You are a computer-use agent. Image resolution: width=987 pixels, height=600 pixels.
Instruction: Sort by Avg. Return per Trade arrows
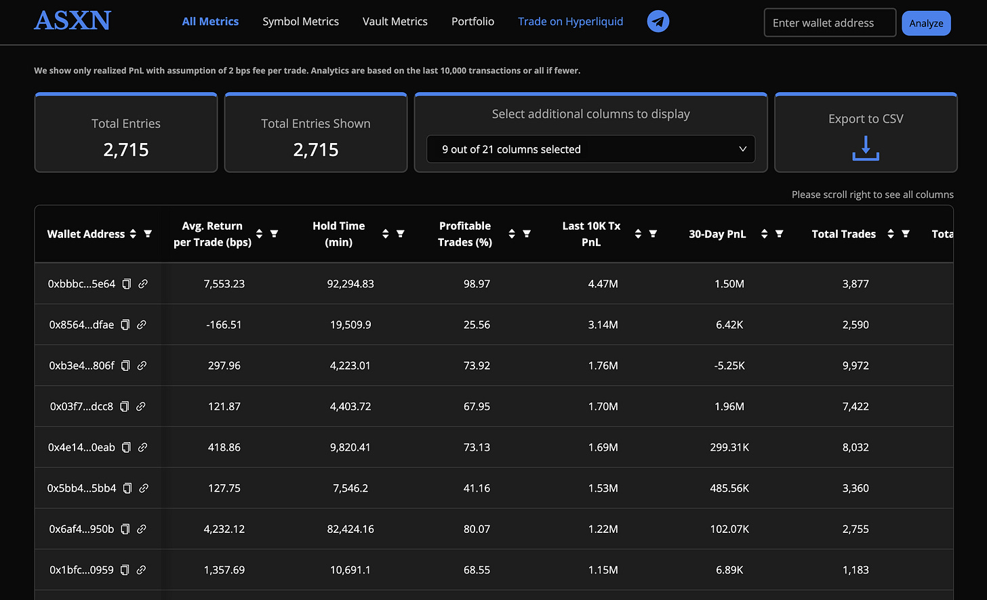coord(259,234)
